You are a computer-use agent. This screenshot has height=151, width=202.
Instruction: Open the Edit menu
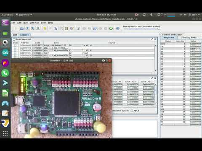click(19, 23)
